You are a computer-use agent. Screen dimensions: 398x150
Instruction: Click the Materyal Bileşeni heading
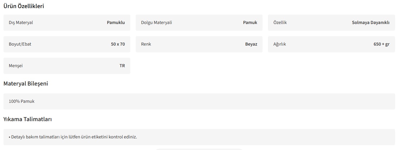tap(26, 84)
